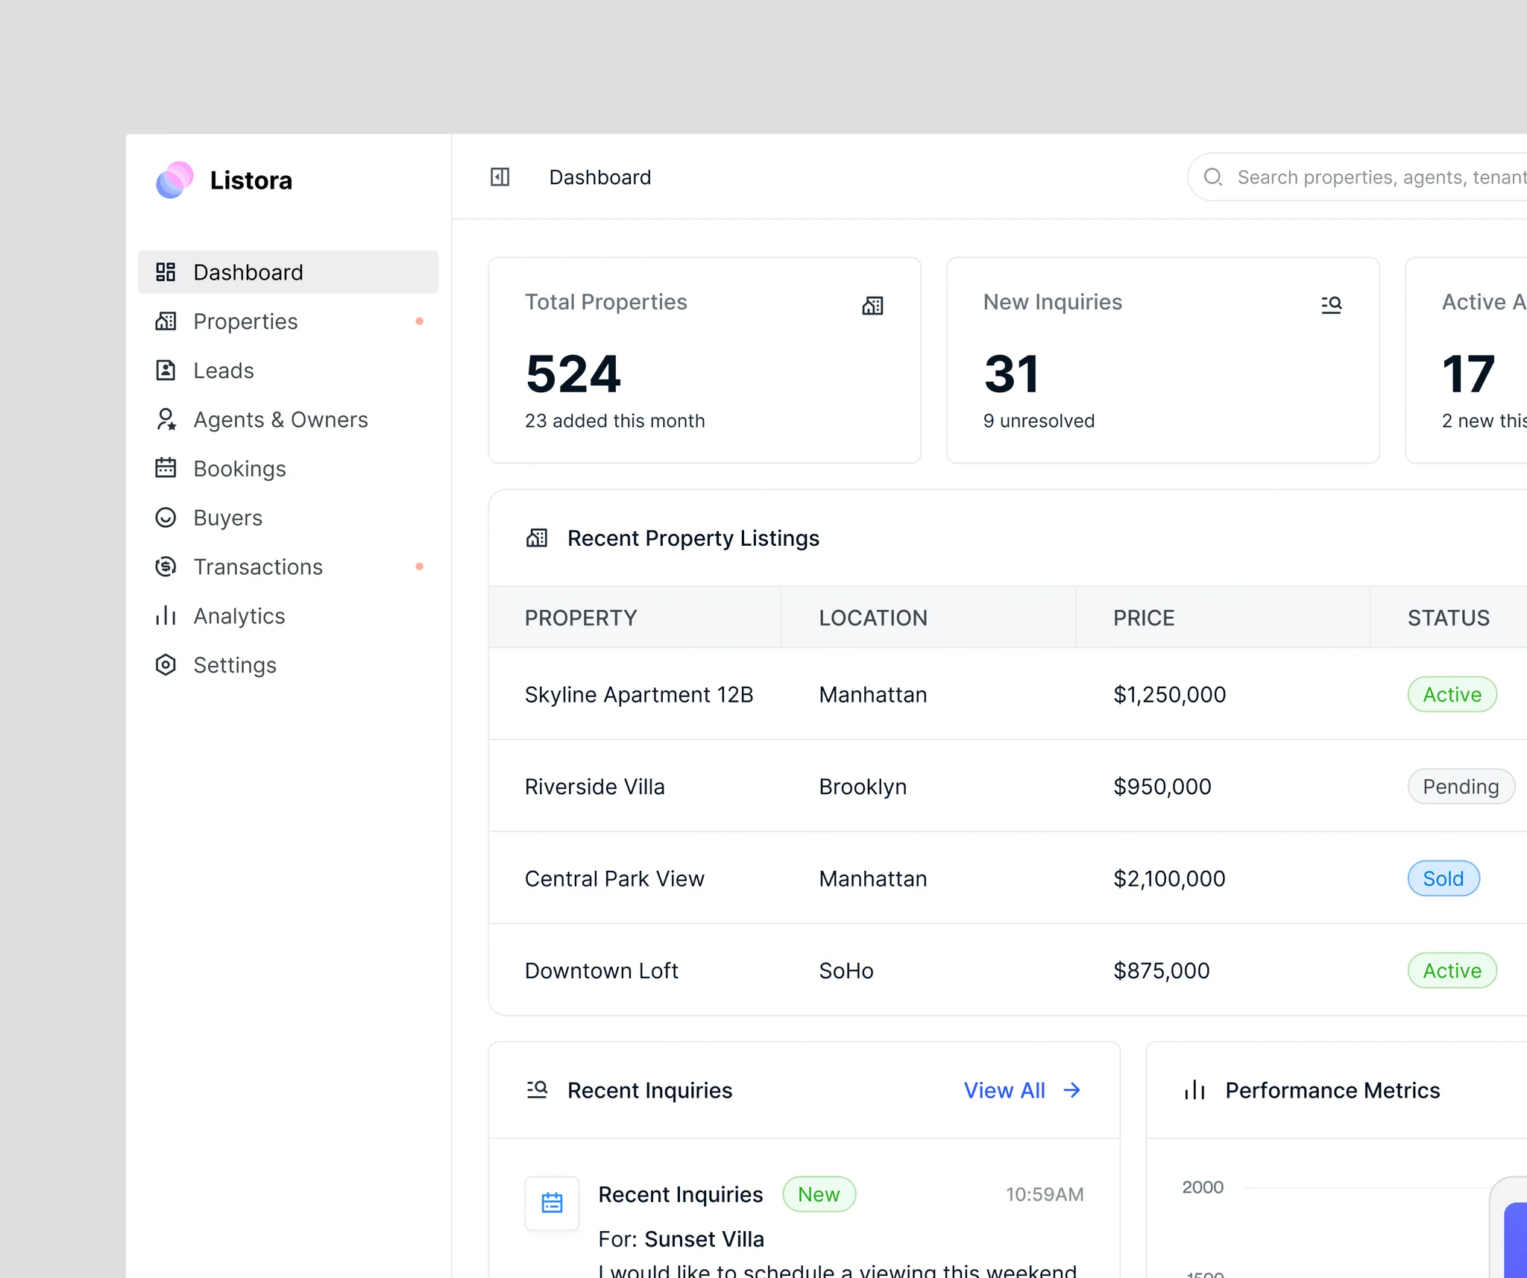
Task: Select the Leads contact icon
Action: click(x=166, y=371)
